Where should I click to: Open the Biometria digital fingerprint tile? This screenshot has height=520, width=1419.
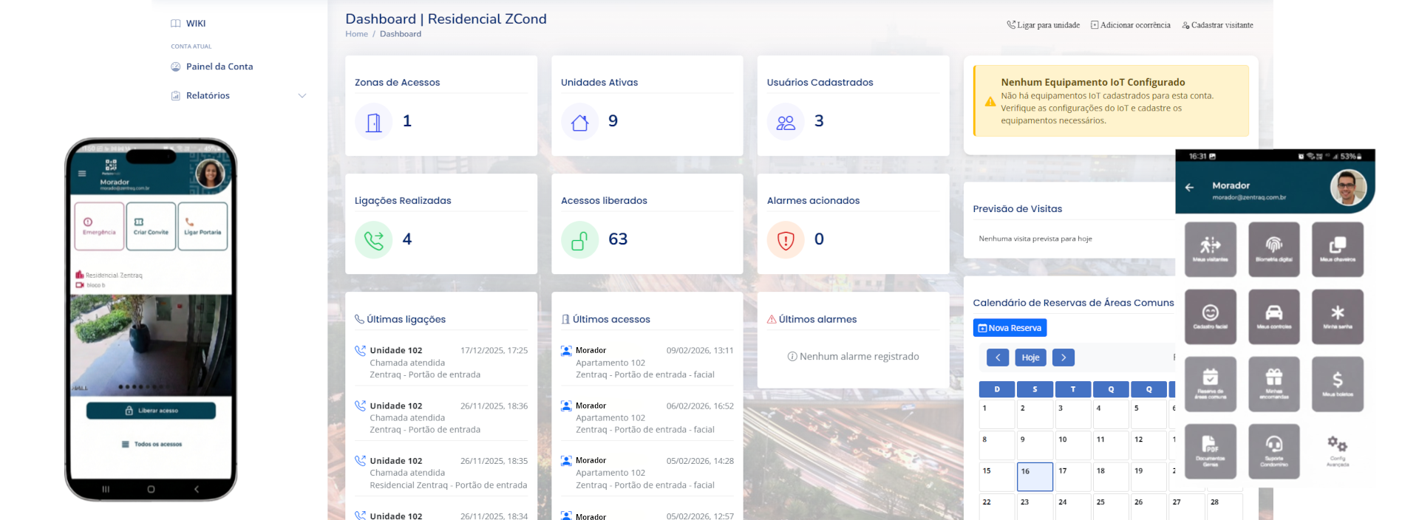coord(1273,249)
